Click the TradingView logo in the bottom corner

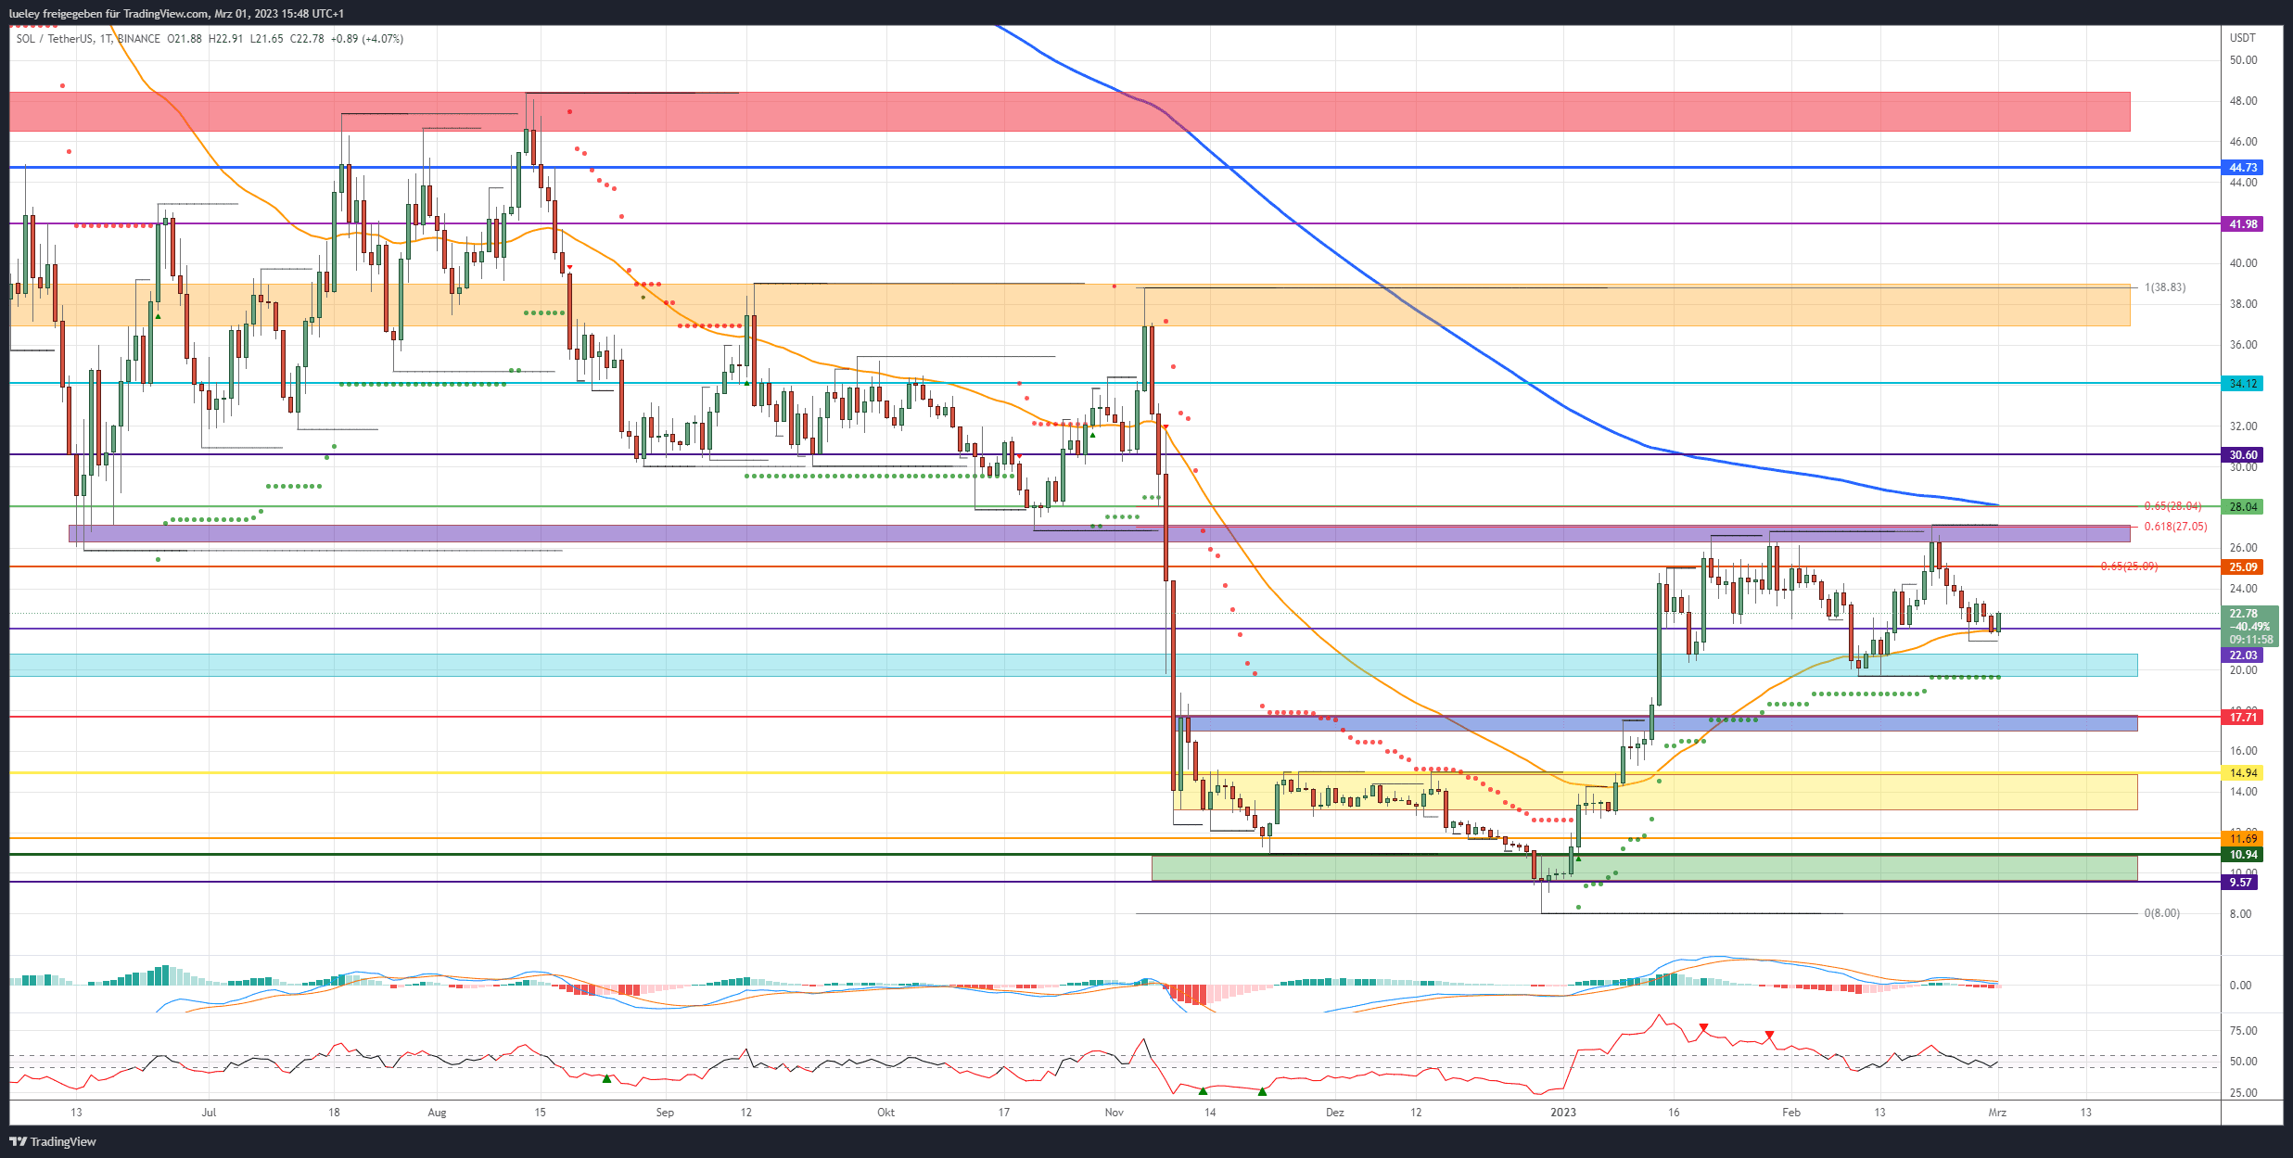(x=53, y=1141)
